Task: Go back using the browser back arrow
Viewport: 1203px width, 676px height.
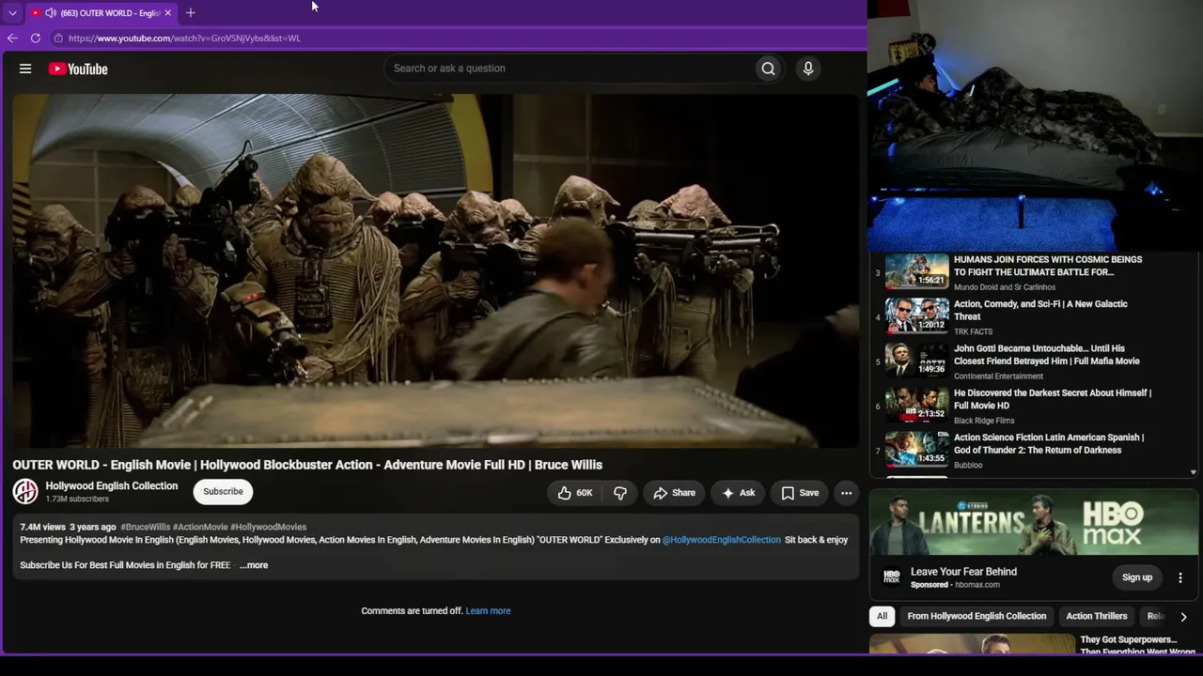Action: pos(12,38)
